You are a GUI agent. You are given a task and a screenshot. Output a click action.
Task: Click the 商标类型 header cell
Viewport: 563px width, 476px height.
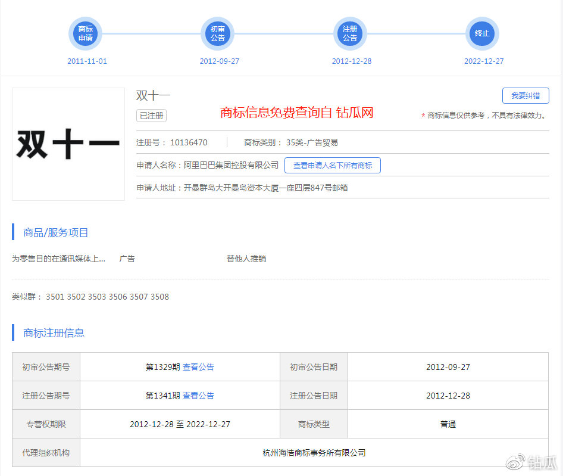(314, 424)
